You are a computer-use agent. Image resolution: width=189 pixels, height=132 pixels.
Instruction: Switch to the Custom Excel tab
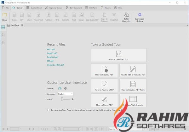pos(34,8)
